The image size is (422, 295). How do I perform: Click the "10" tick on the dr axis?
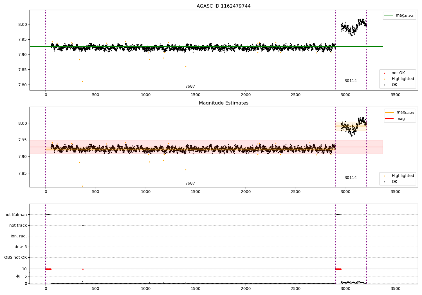24,269
